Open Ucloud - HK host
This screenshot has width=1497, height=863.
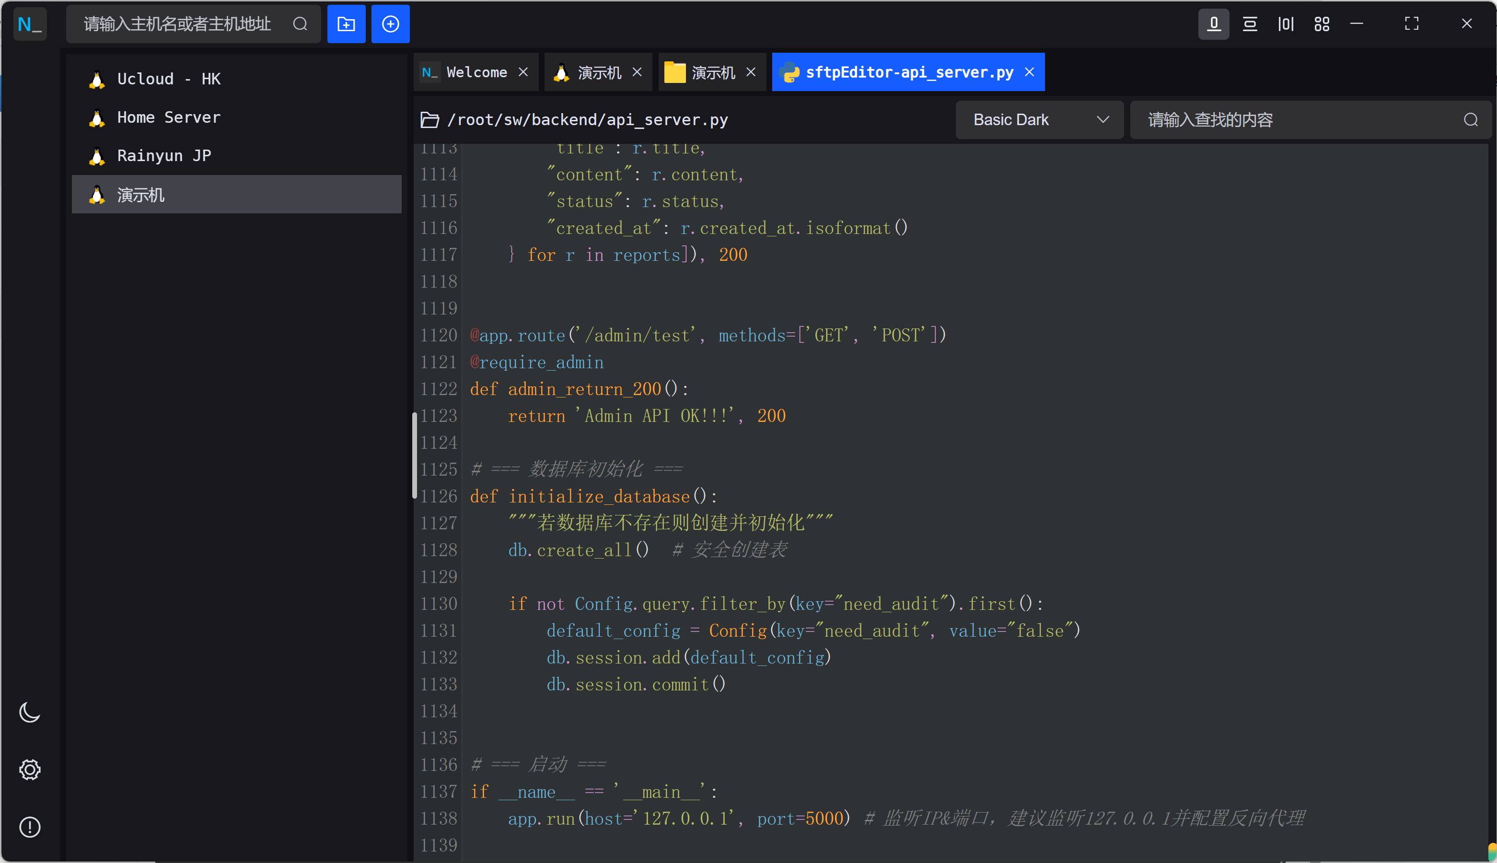169,79
